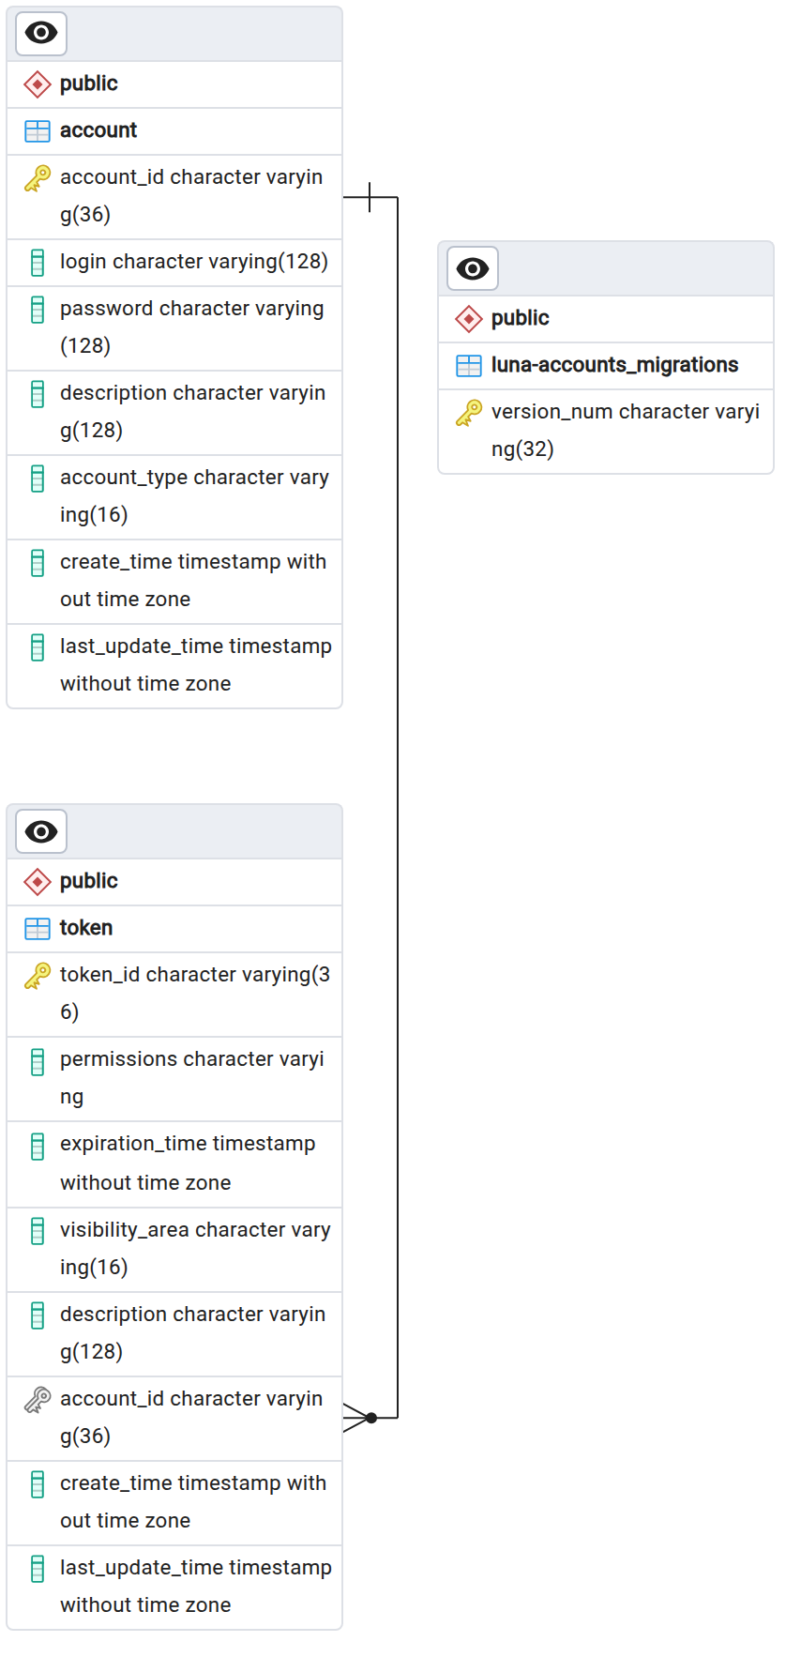The height and width of the screenshot is (1657, 801).
Task: Toggle the eye icon on account table
Action: pos(41,34)
